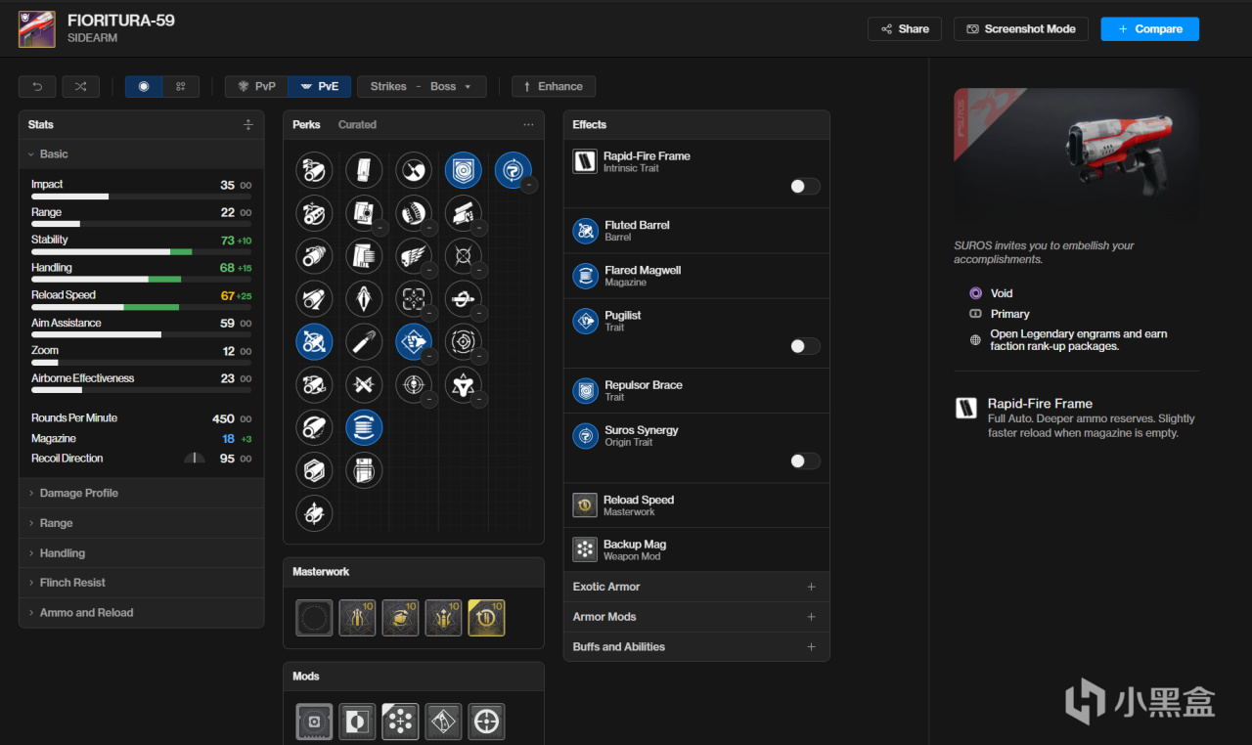Click the Void element icon
Screen dimensions: 1252x745
(x=975, y=293)
